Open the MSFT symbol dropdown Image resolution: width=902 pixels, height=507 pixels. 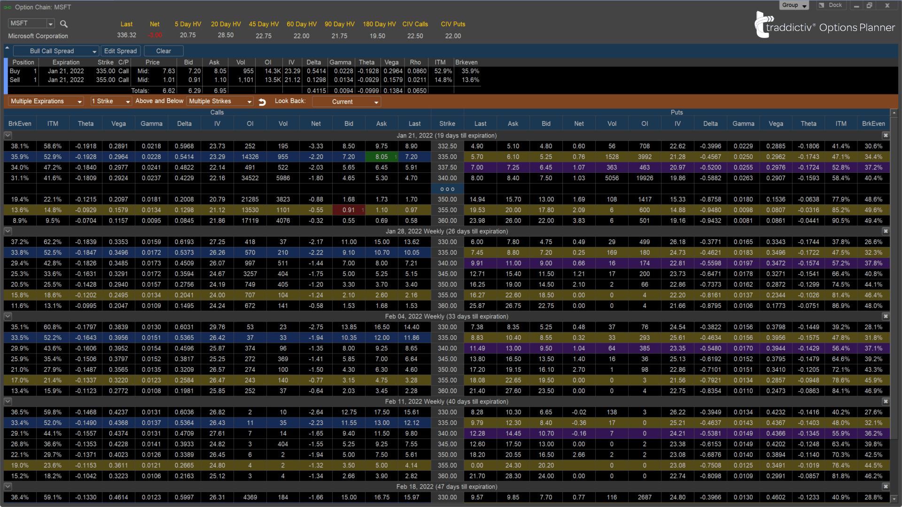click(x=51, y=23)
